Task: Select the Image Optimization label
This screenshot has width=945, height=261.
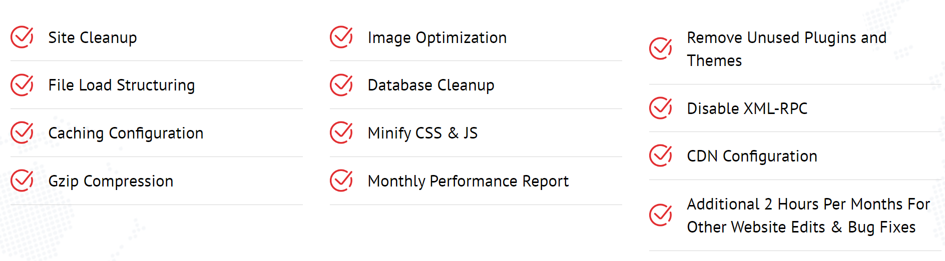Action: click(x=437, y=38)
